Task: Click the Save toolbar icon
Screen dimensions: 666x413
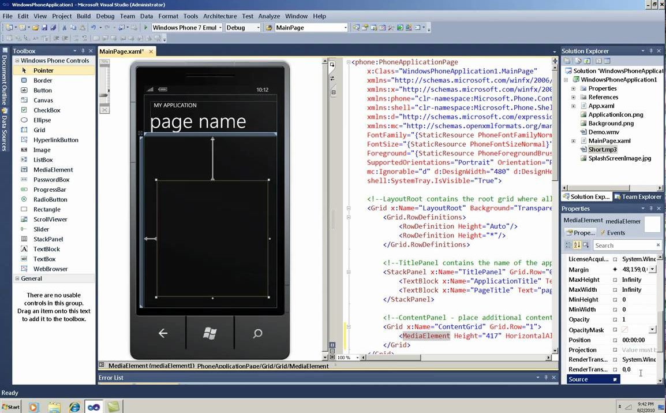Action: [x=45, y=27]
